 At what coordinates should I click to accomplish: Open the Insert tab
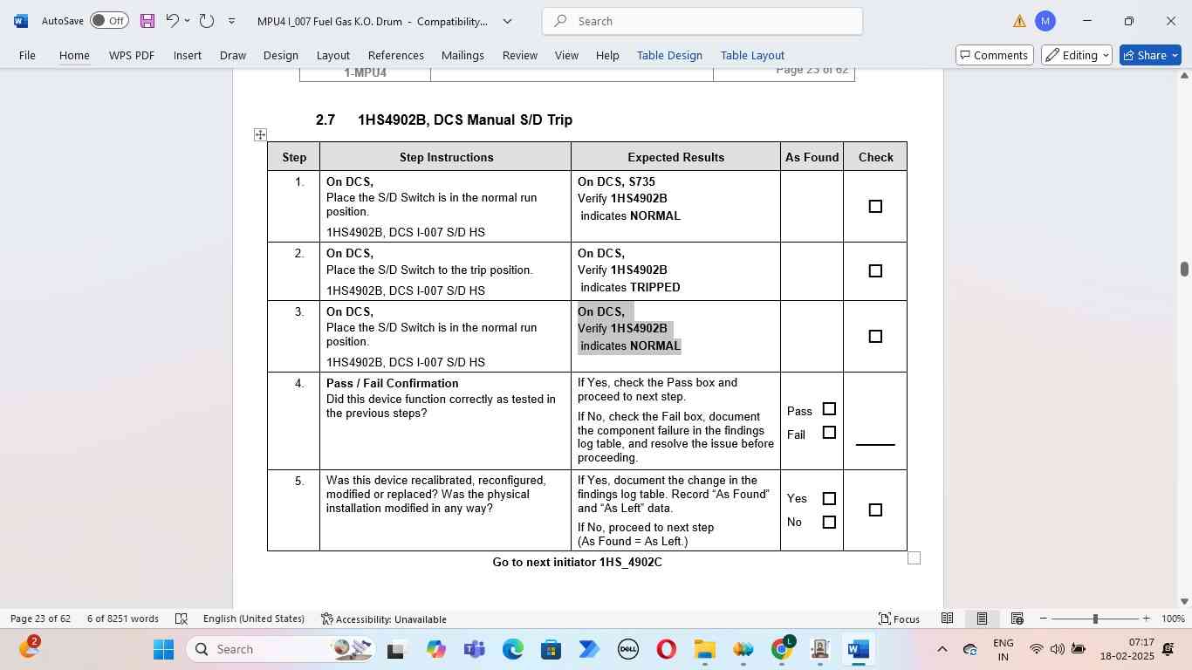point(188,55)
